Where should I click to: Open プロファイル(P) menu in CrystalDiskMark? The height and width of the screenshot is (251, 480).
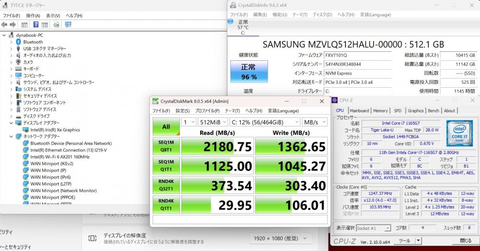pyautogui.click(x=207, y=111)
